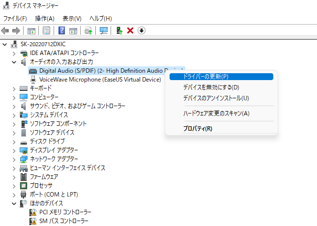Select the プロセッサ label
Screen dimensions: 317x226
(x=41, y=186)
